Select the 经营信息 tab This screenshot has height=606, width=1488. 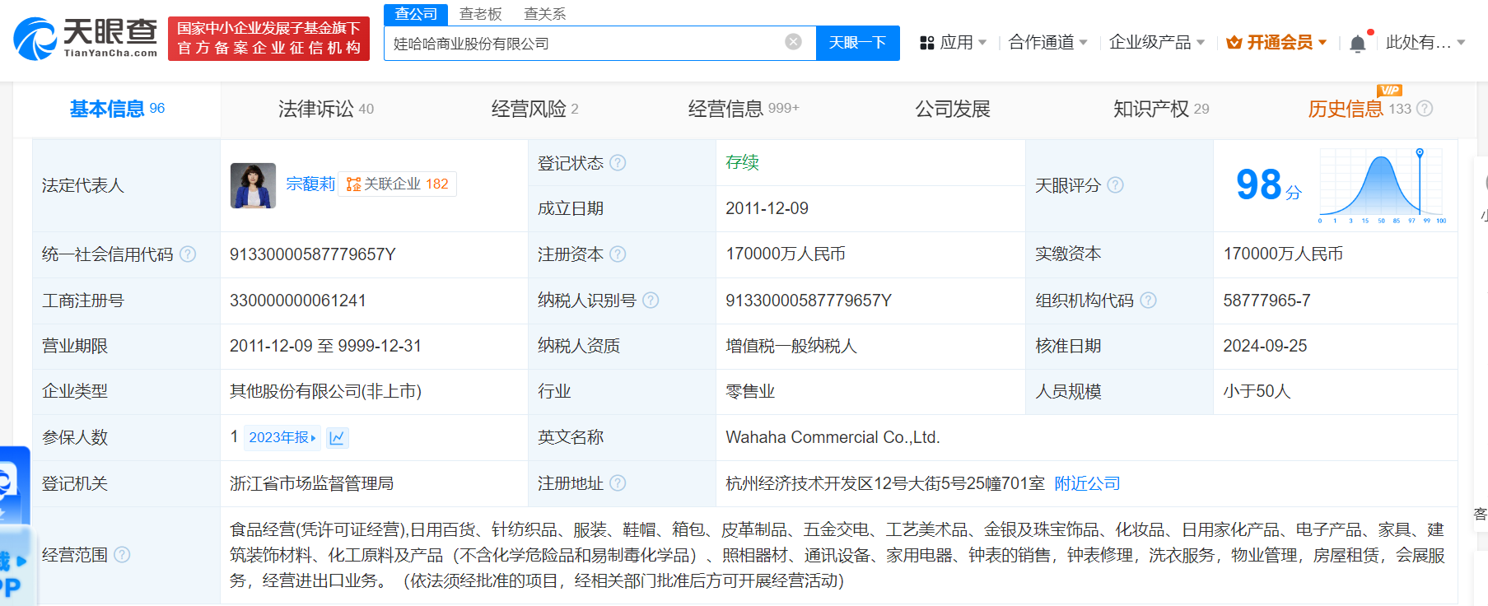[x=744, y=109]
